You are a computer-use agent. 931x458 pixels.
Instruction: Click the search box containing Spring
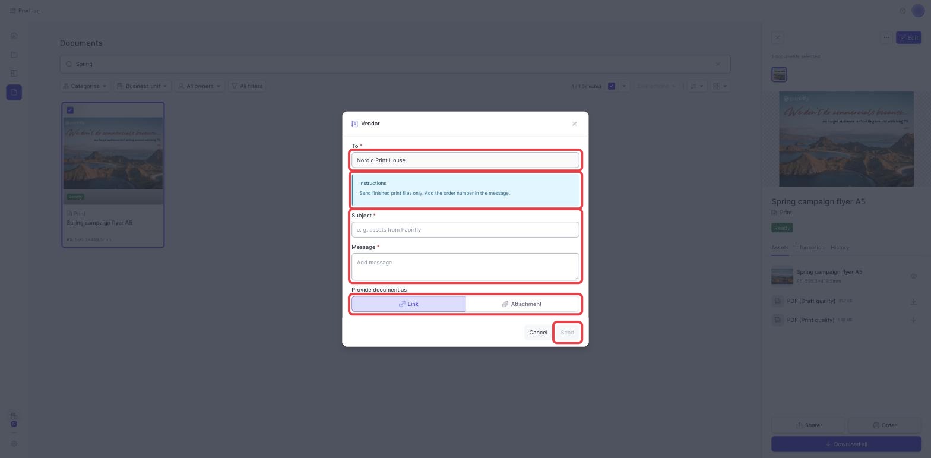395,64
